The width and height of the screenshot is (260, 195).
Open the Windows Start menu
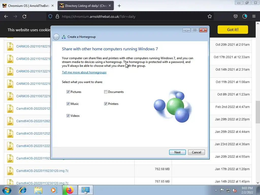[x=7, y=190]
